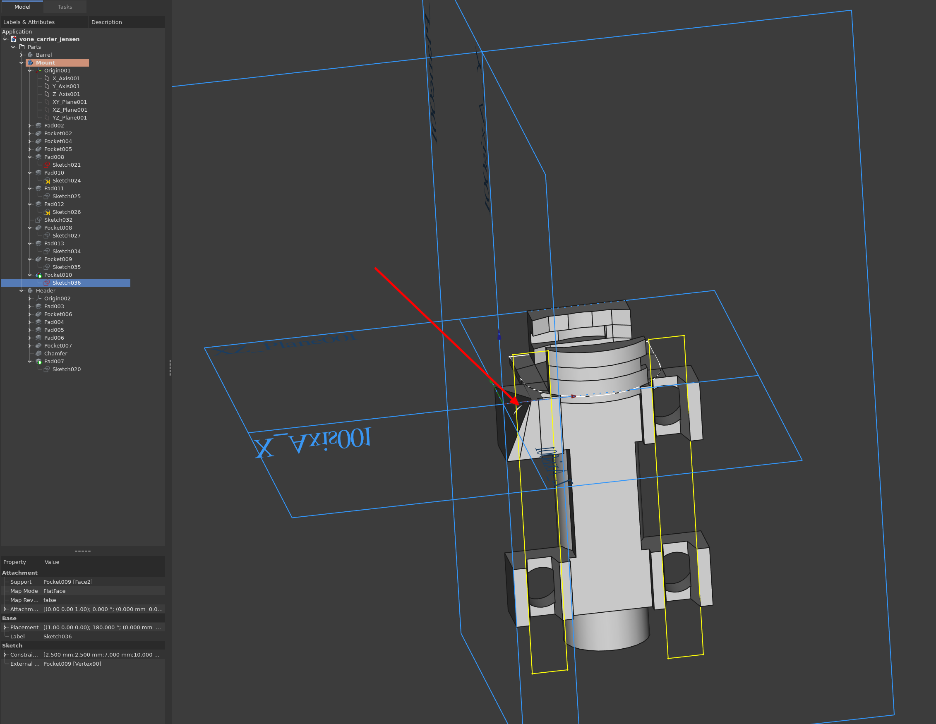Select the Model tab

tap(22, 7)
